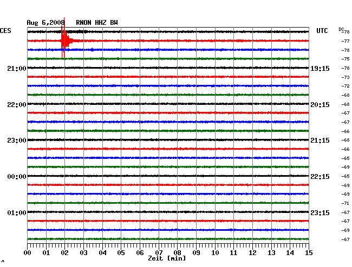Click the "22:15" UTC time label
This screenshot has width=352, height=267.
[x=320, y=177]
